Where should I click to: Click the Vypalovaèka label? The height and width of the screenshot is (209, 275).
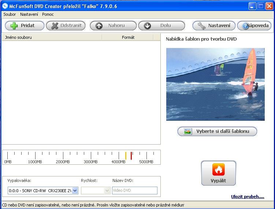19,180
